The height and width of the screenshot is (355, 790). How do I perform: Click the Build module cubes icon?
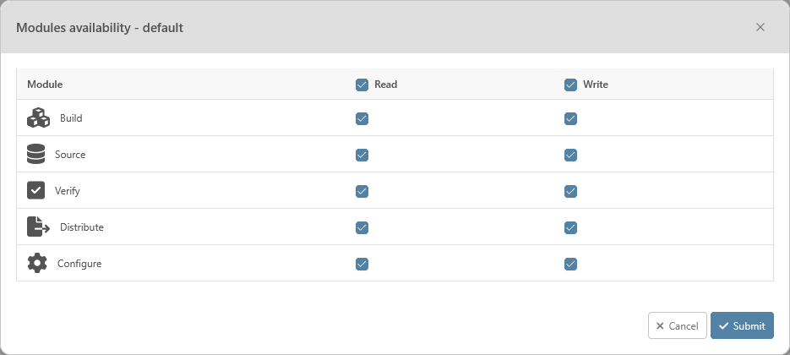pos(39,118)
